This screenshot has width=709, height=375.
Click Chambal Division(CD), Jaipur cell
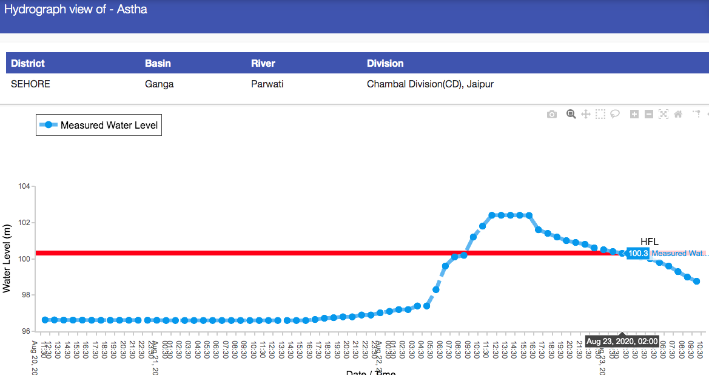click(x=430, y=84)
